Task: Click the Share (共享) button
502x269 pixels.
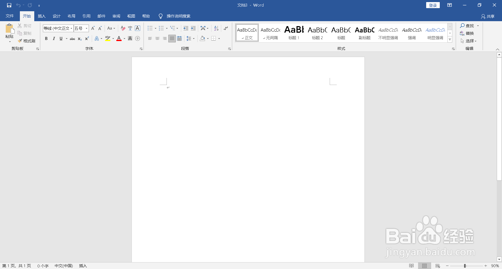Action: pyautogui.click(x=488, y=16)
